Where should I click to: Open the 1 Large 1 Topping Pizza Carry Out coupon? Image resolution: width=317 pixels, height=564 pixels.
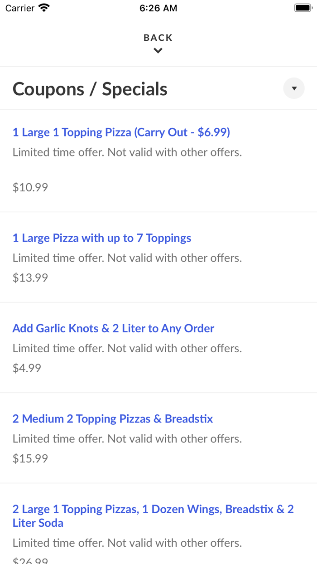click(x=121, y=132)
